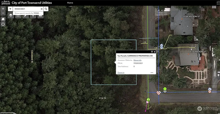Click the red crossed valve symbol on blue line
The width and height of the screenshot is (220, 114).
point(159,93)
